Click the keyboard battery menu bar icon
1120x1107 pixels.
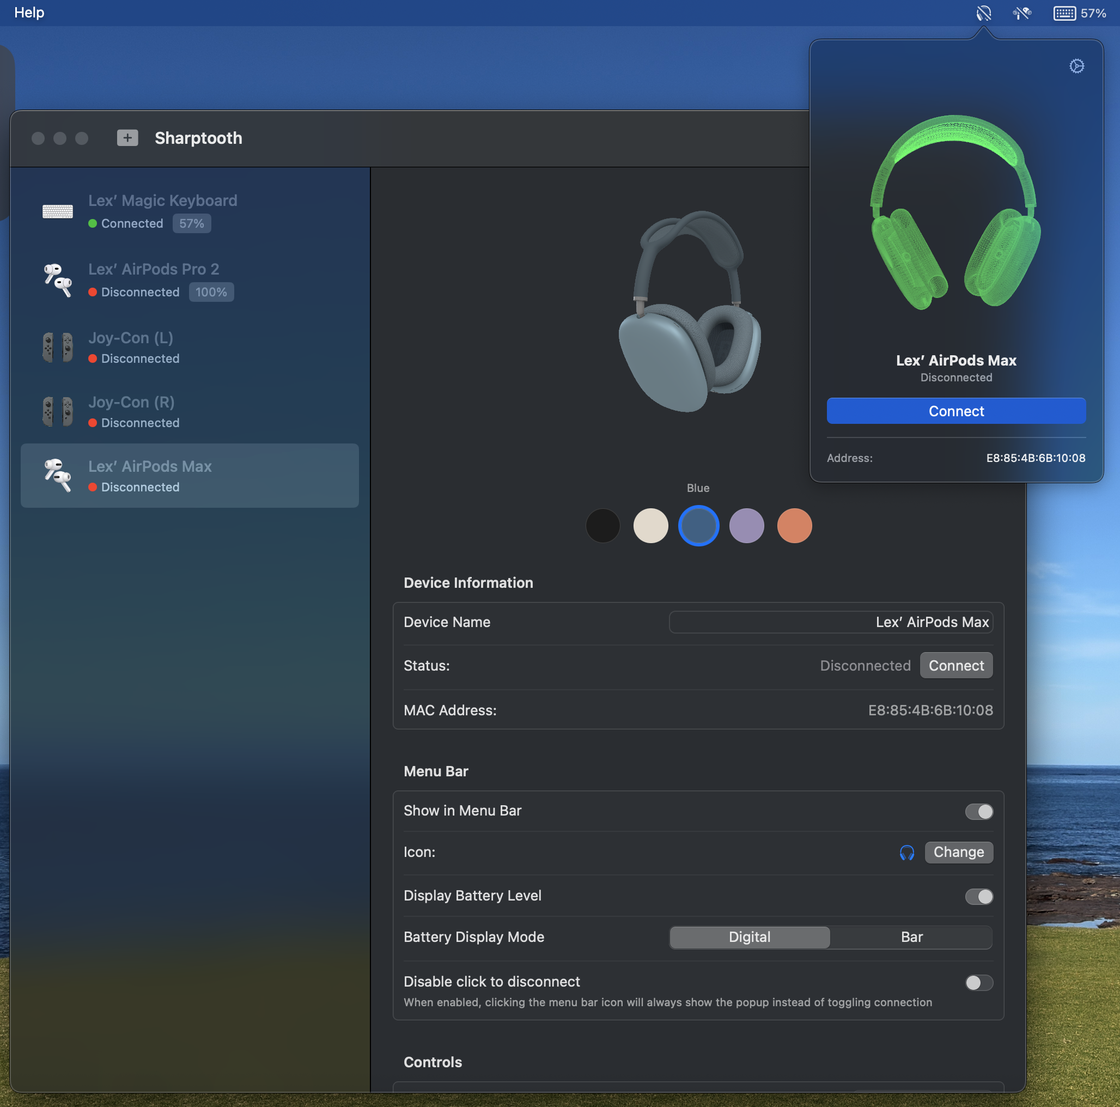click(x=1064, y=13)
